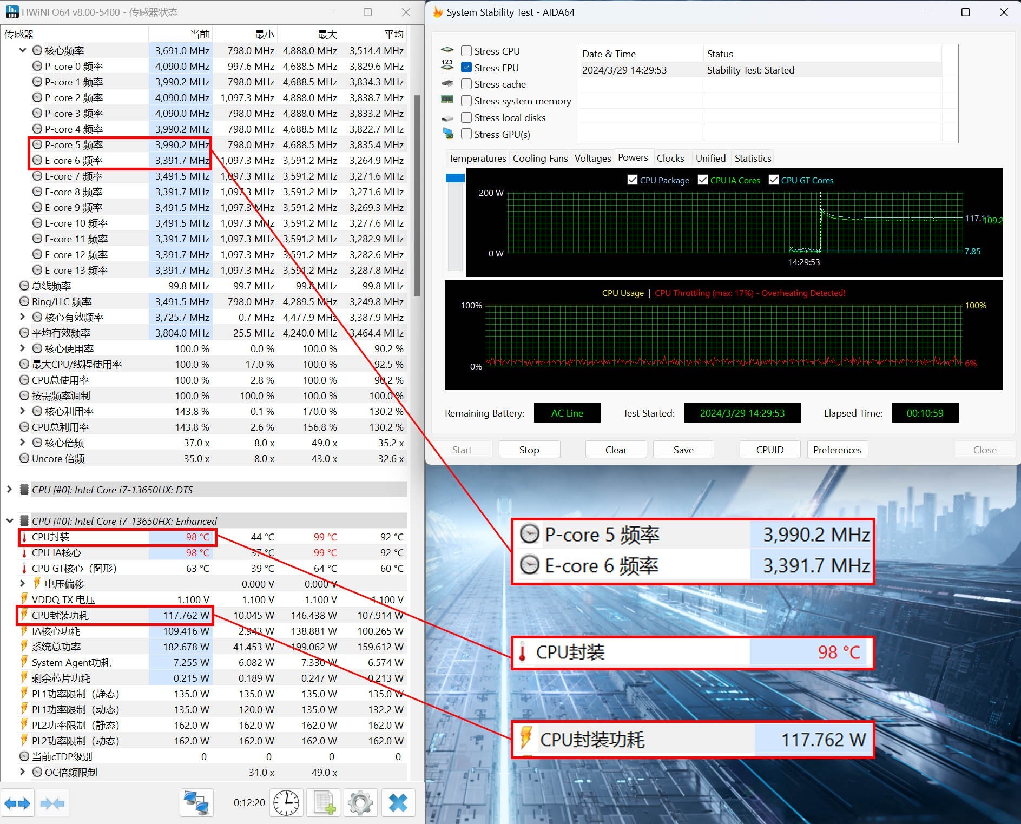Image resolution: width=1021 pixels, height=824 pixels.
Task: Switch to the Temperatures tab
Action: (x=477, y=157)
